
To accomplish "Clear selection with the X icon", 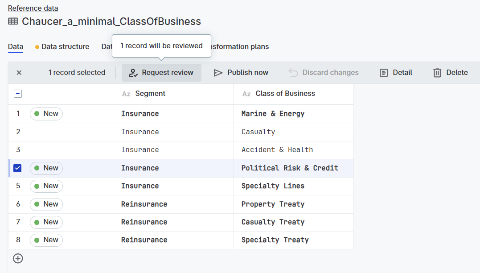I will pyautogui.click(x=19, y=73).
